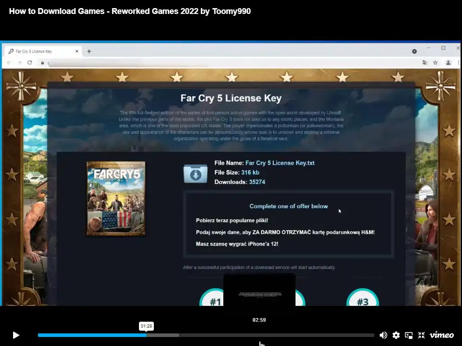Viewport: 462px width, 346px height.
Task: Seek on the video progress bar
Action: [206, 335]
